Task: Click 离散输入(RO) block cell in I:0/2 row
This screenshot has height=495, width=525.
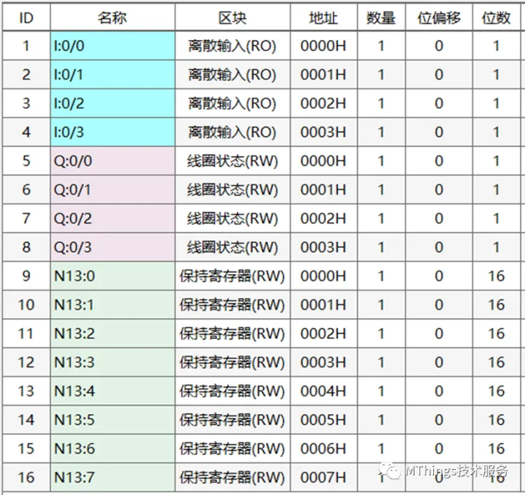Action: click(x=232, y=103)
